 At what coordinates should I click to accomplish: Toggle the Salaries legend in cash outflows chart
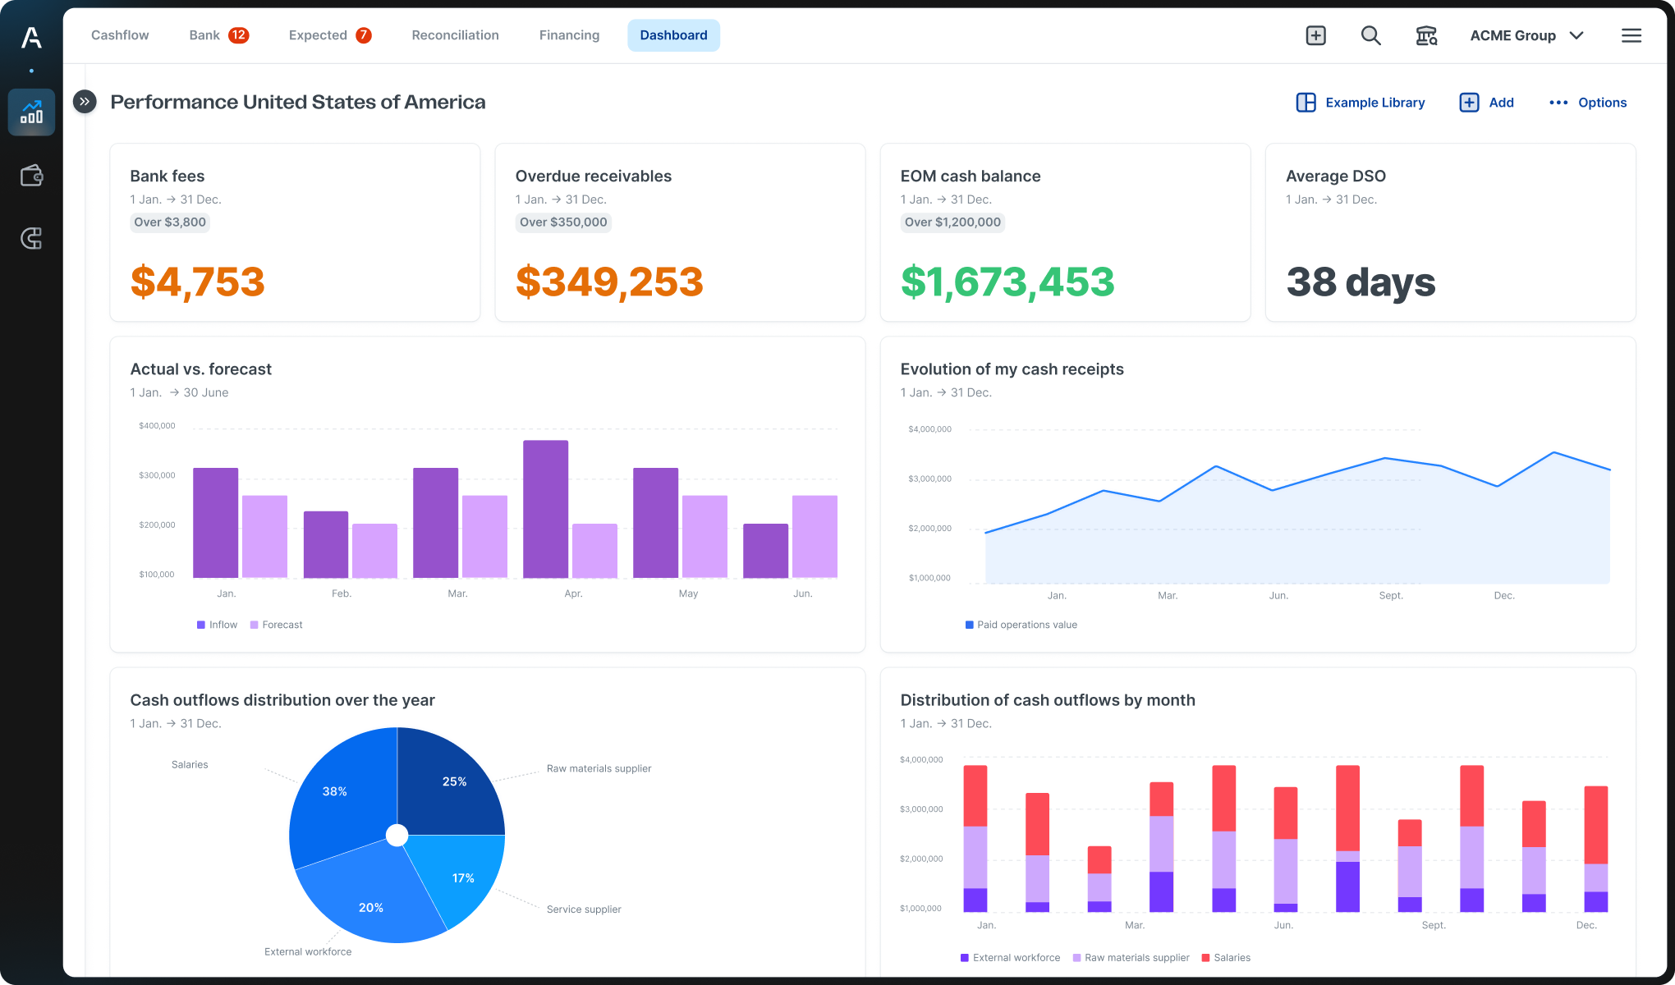click(x=1225, y=957)
